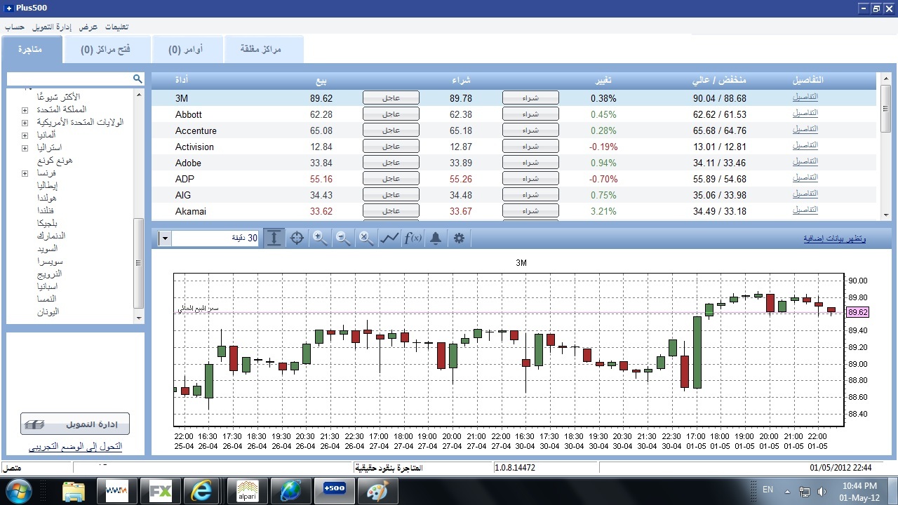This screenshot has height=505, width=898.
Task: Open the Alpari taskbar application
Action: [x=247, y=491]
